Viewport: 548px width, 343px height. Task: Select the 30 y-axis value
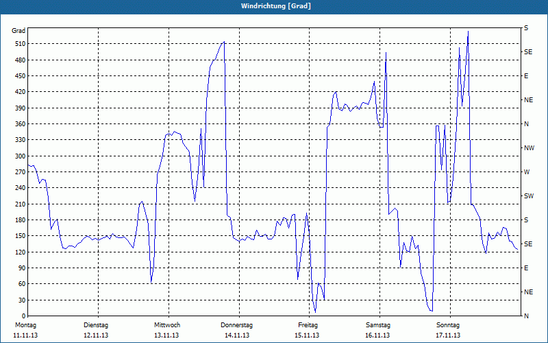(x=22, y=300)
